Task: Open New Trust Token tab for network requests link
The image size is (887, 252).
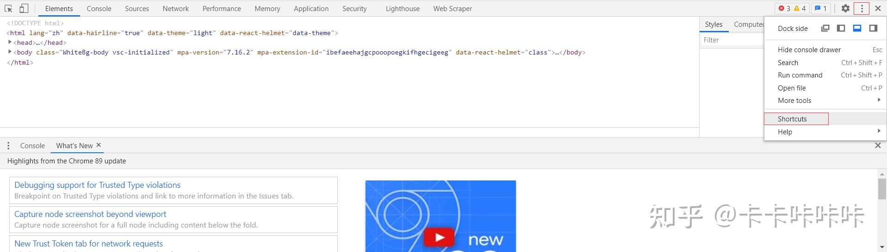Action: click(x=88, y=244)
